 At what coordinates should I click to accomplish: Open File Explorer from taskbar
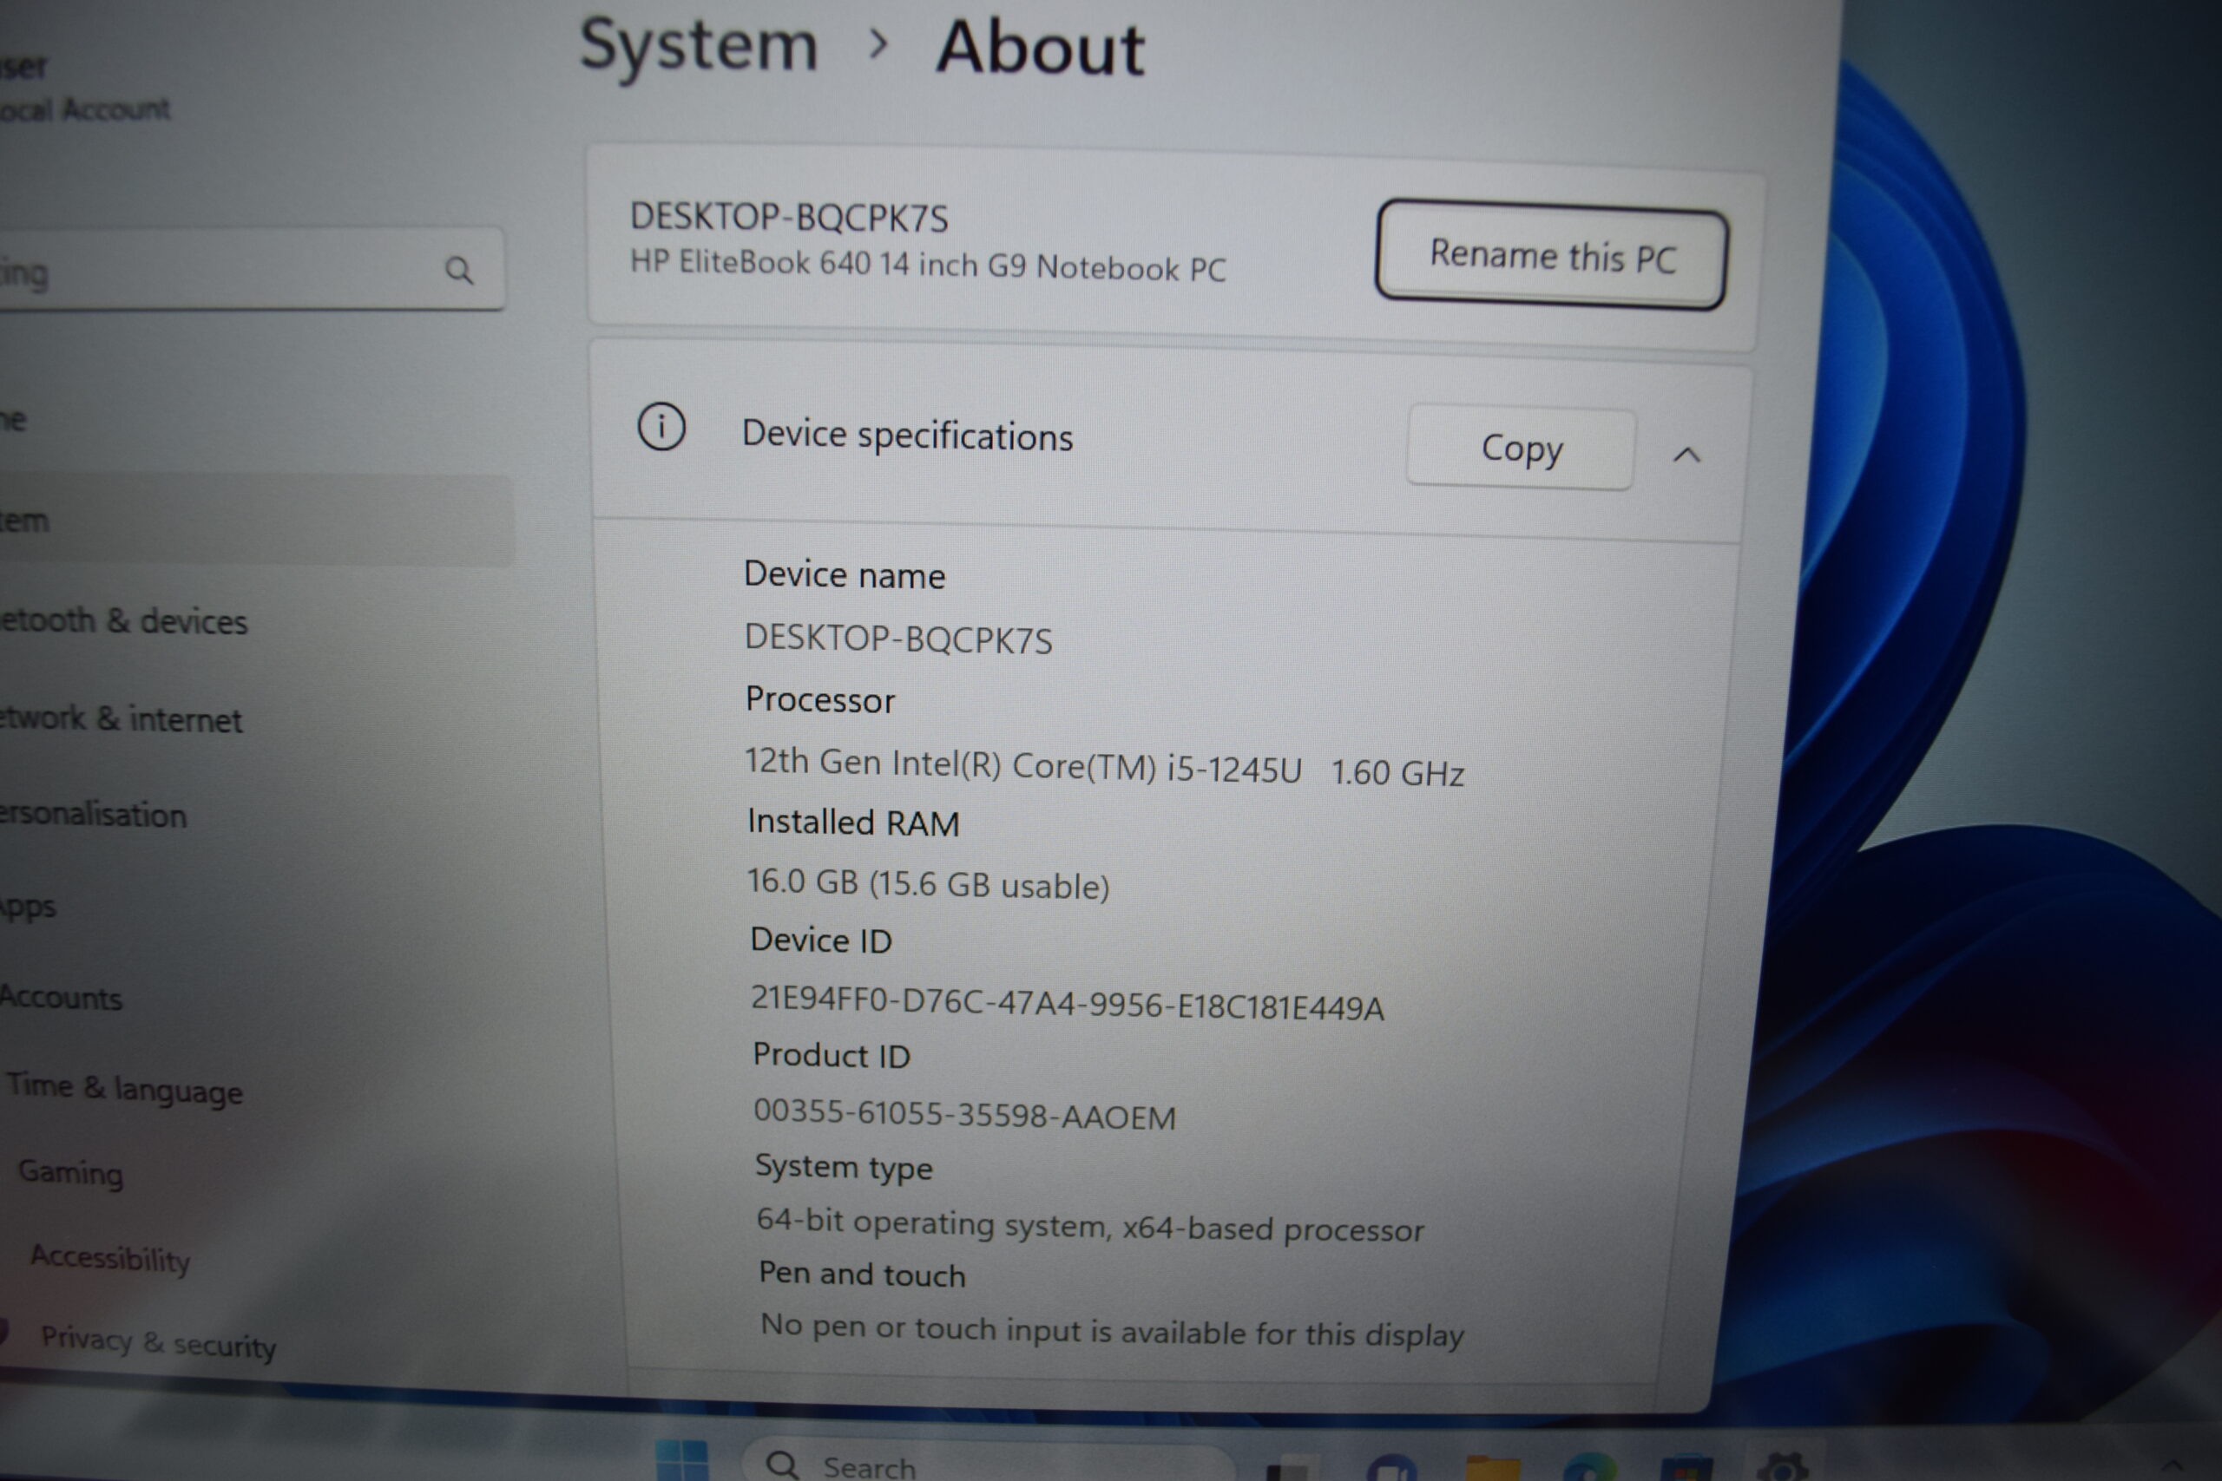pyautogui.click(x=1492, y=1467)
